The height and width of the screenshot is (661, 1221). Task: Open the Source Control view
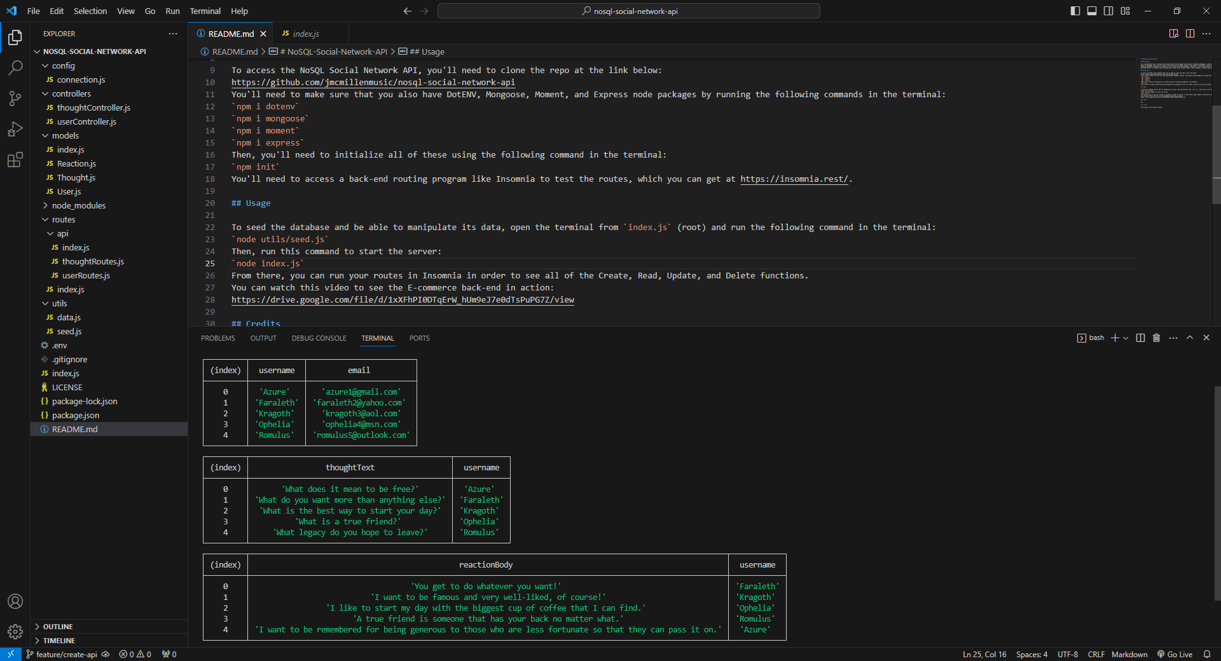(15, 98)
